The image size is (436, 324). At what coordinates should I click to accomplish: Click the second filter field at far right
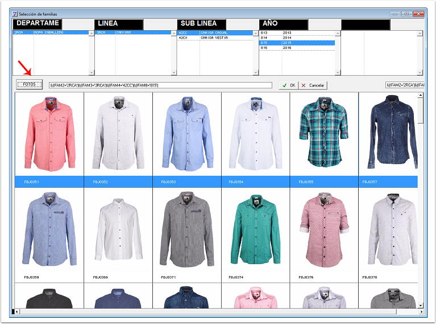point(405,85)
